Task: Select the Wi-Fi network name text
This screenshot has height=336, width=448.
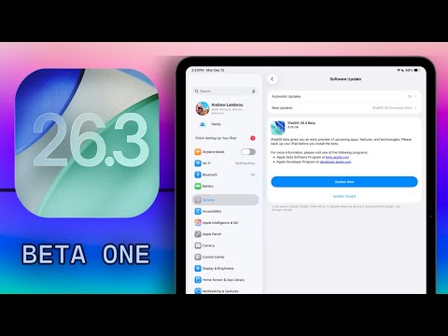Action: (245, 163)
